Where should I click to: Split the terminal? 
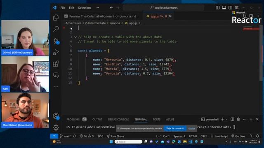point(232,119)
